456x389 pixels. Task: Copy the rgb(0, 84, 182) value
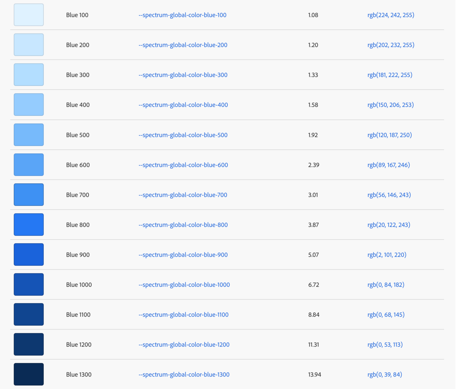coord(386,285)
